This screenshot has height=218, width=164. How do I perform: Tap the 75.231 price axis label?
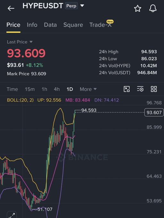tap(154, 152)
